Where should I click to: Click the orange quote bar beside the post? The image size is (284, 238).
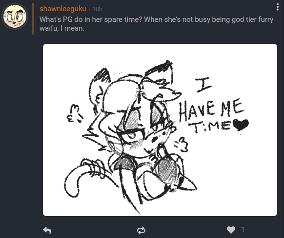point(33,18)
